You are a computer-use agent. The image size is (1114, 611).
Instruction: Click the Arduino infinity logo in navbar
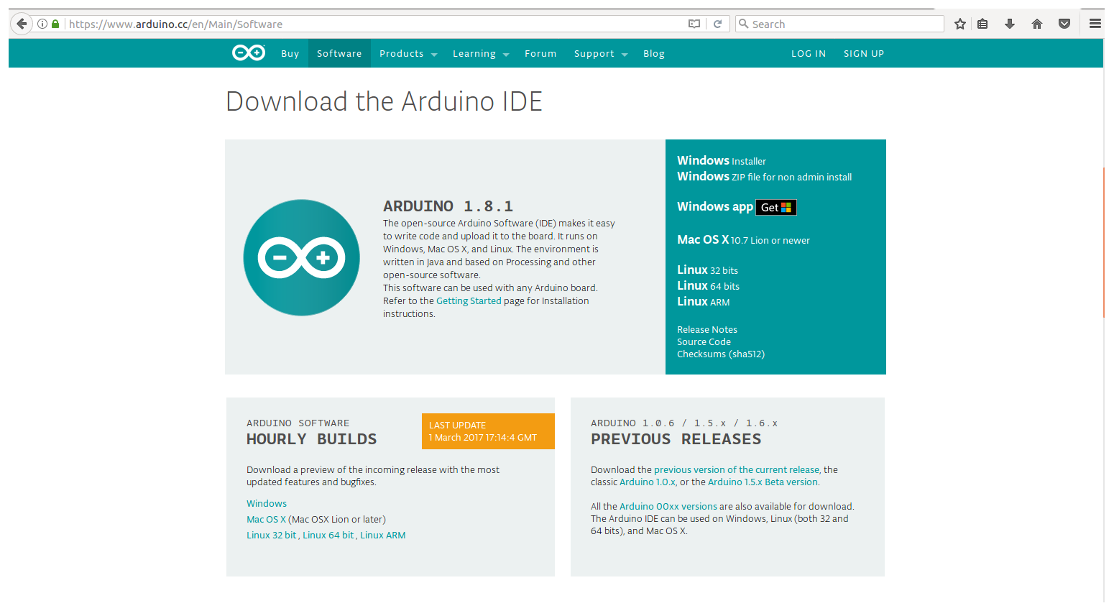pyautogui.click(x=249, y=52)
